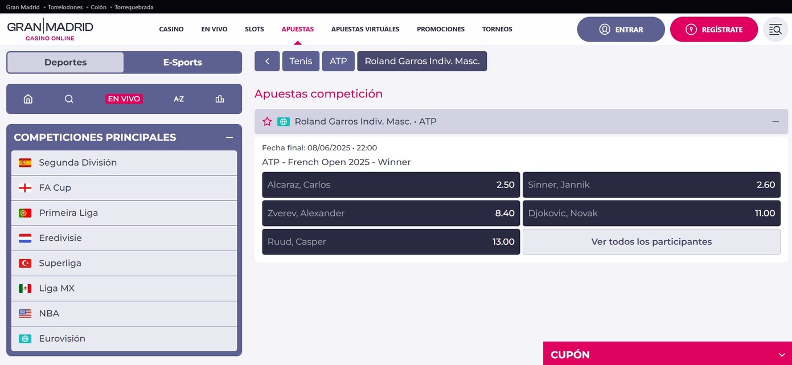This screenshot has height=365, width=792.
Task: Click the Fecha final 08/06/2025 text
Action: [319, 148]
